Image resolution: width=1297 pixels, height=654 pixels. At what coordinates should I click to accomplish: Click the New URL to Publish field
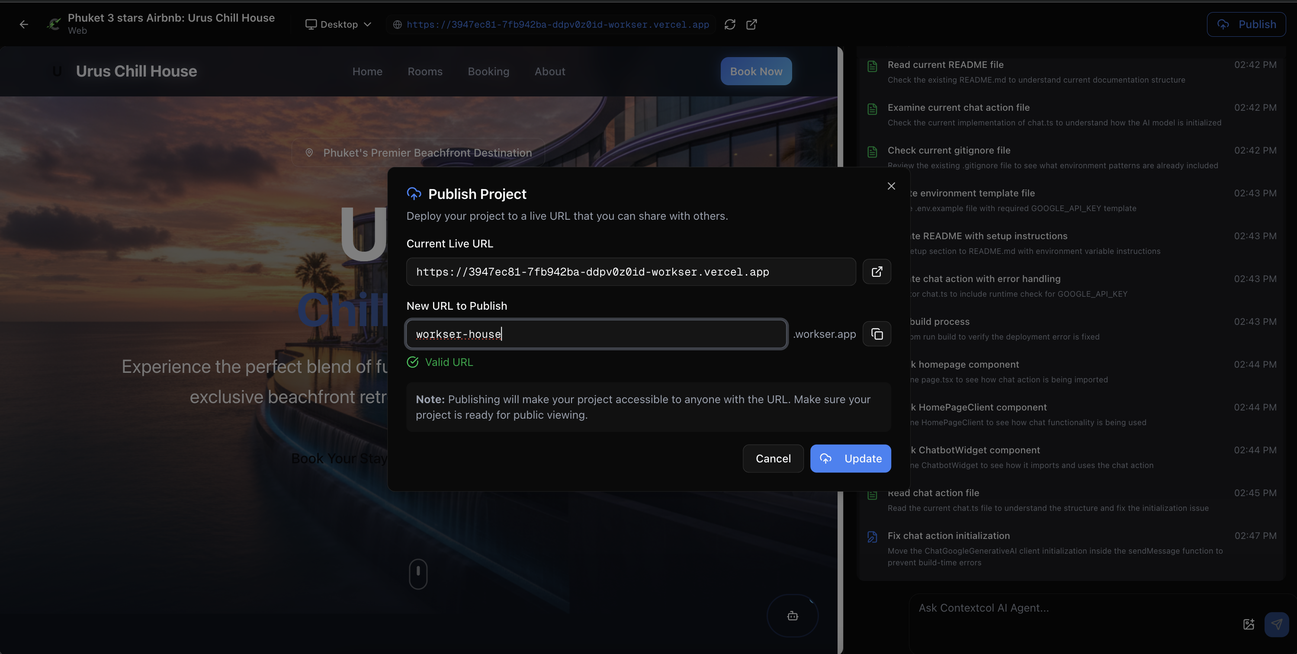(596, 334)
